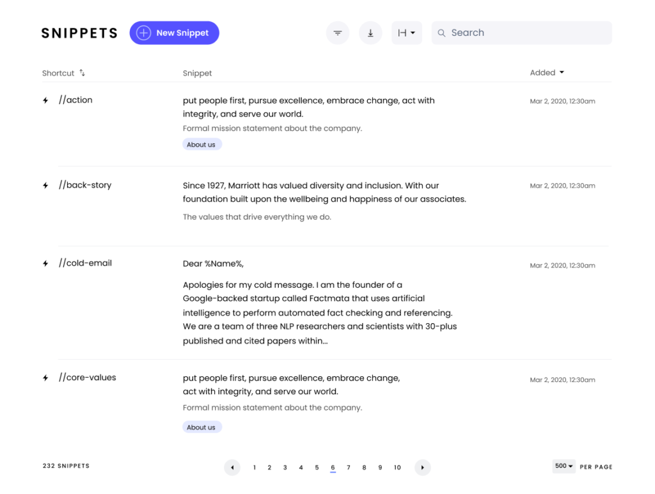This screenshot has width=655, height=494.
Task: Click lightning icon beside //back-story
Action: click(45, 185)
